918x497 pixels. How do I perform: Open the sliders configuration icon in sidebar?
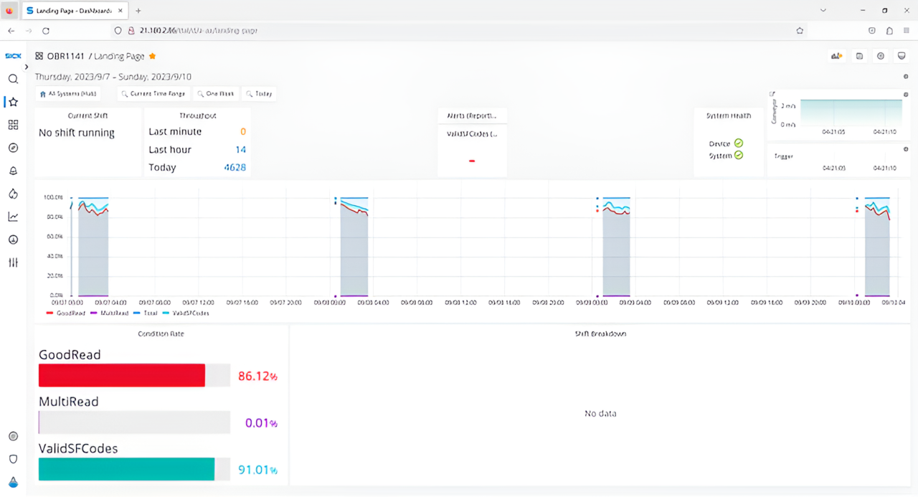(13, 262)
